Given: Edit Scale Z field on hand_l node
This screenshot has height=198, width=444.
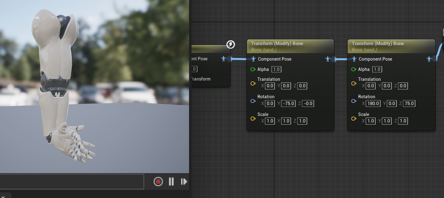Looking at the screenshot, I should pos(403,121).
